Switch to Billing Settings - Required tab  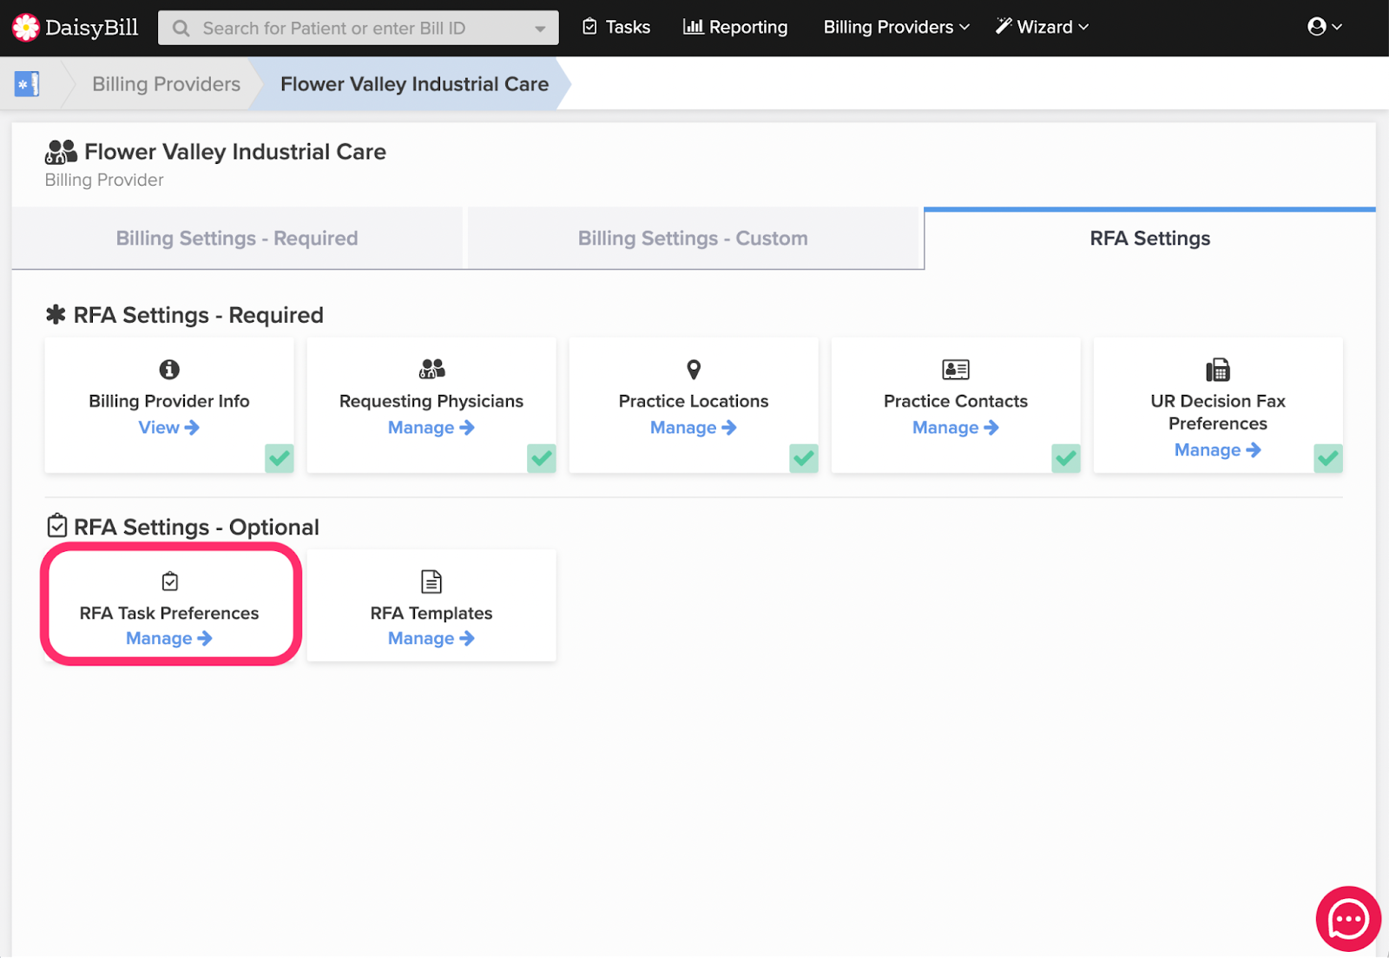point(237,238)
